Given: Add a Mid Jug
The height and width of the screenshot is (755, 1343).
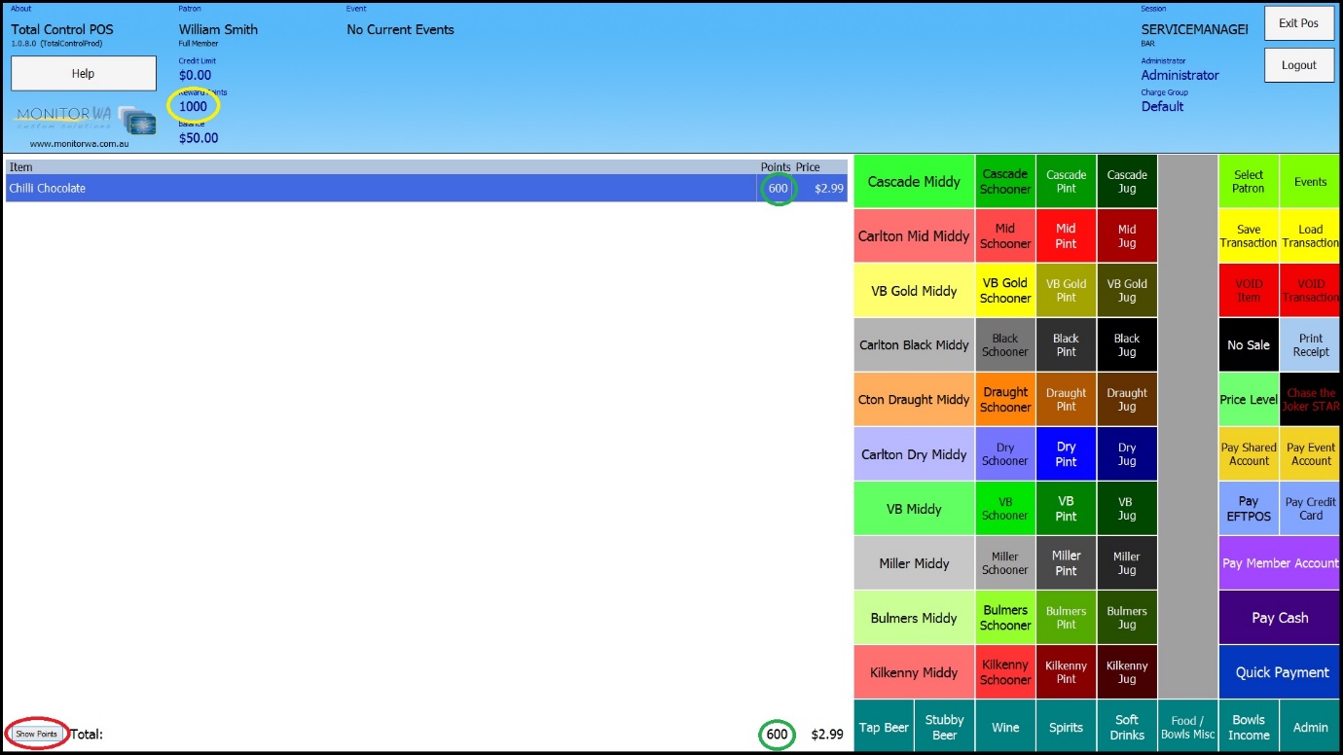Looking at the screenshot, I should (1127, 235).
